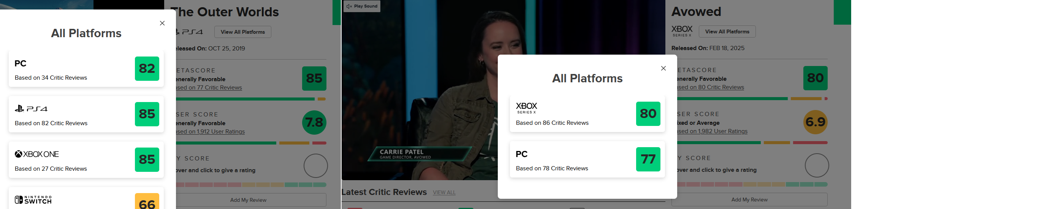The width and height of the screenshot is (1048, 209).
Task: Open 77 Critic Reviews link for Outer Worlds
Action: pyautogui.click(x=209, y=88)
